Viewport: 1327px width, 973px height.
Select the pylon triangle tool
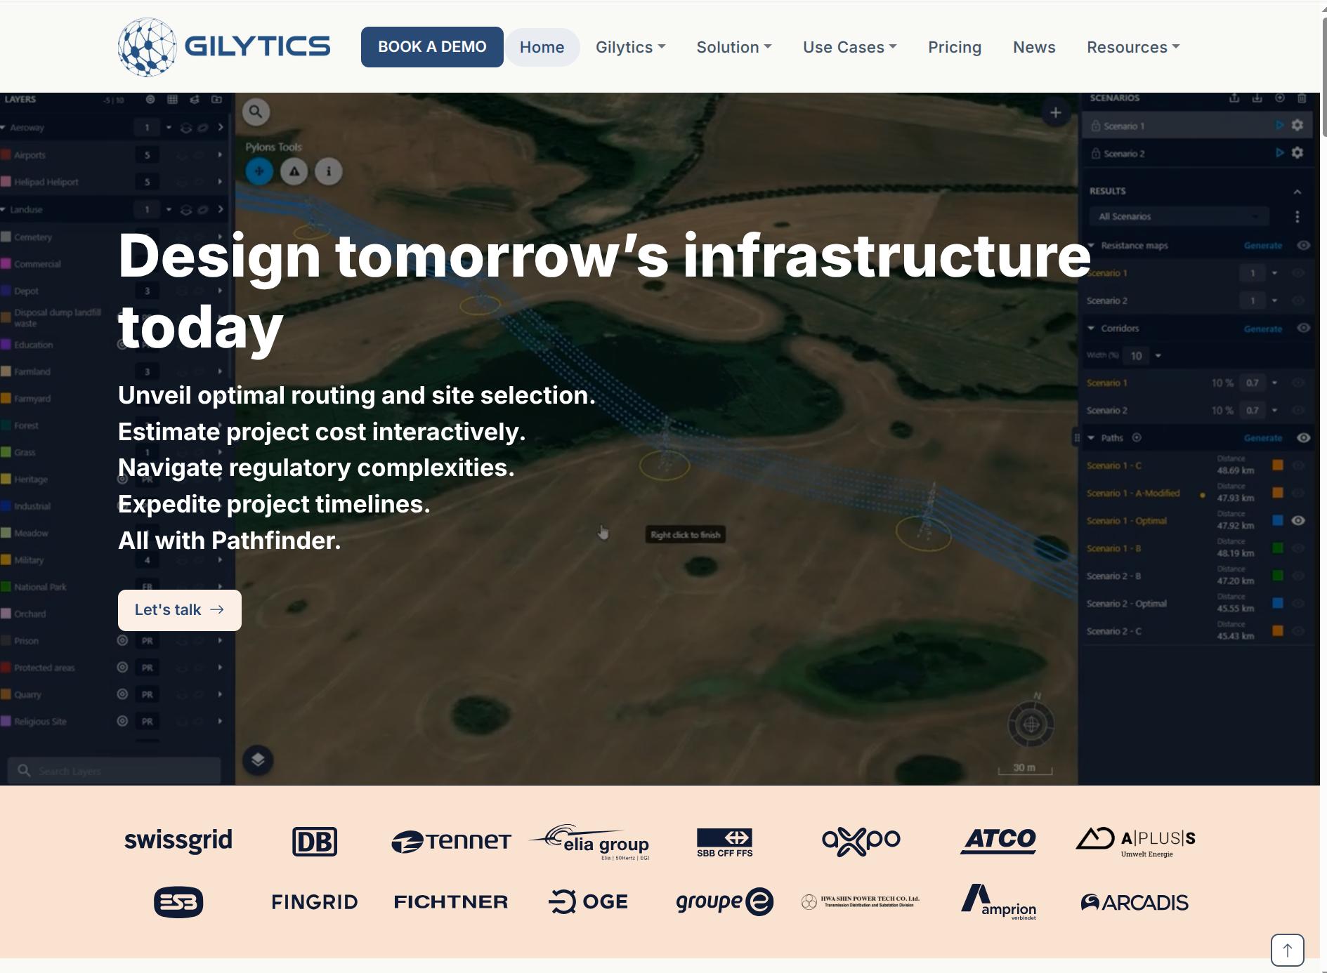pyautogui.click(x=294, y=171)
